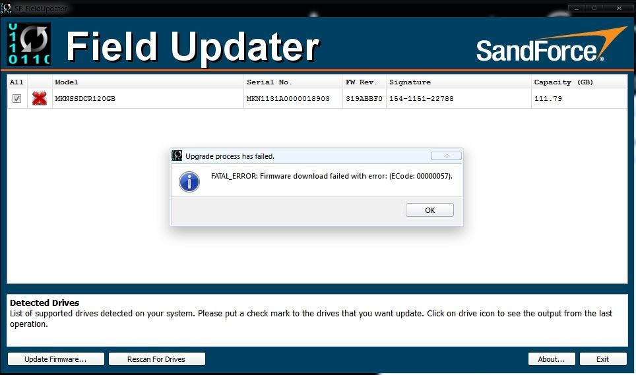The width and height of the screenshot is (636, 375).
Task: Click the SandForce logo
Action: coord(552,45)
